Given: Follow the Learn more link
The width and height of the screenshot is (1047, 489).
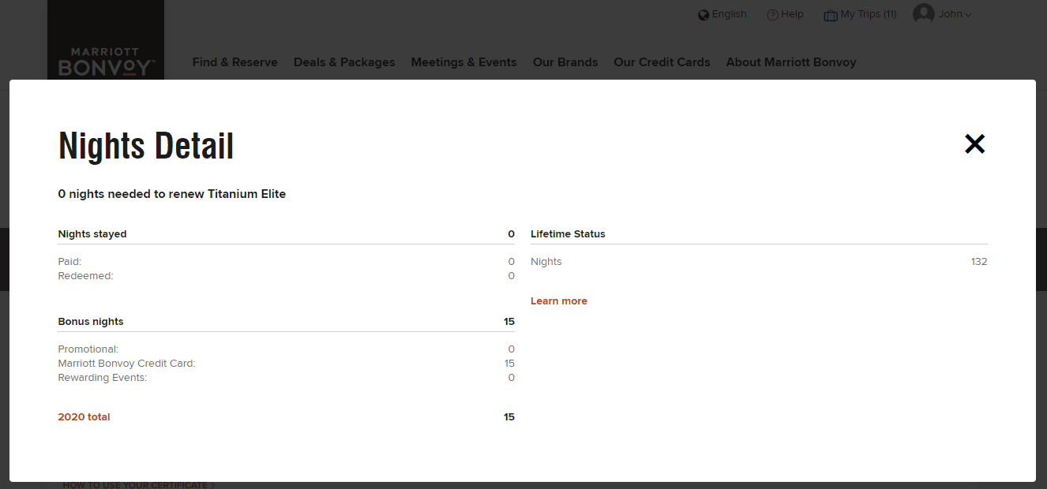Looking at the screenshot, I should point(558,301).
